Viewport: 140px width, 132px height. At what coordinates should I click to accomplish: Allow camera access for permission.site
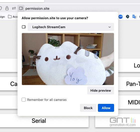pyautogui.click(x=106, y=108)
